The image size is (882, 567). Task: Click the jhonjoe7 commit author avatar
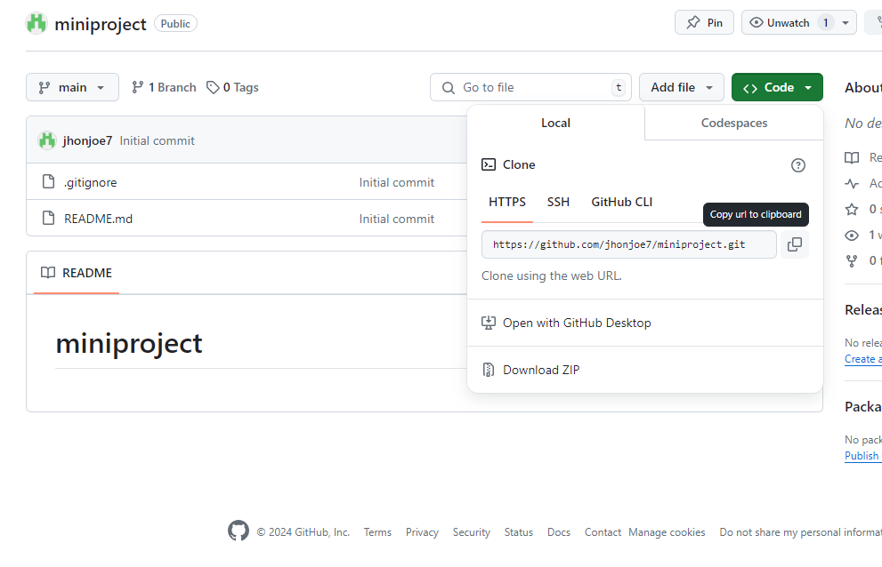[x=47, y=140]
